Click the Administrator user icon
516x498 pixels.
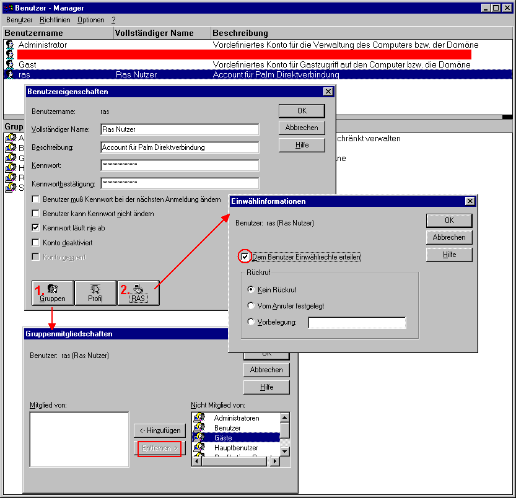(x=11, y=45)
